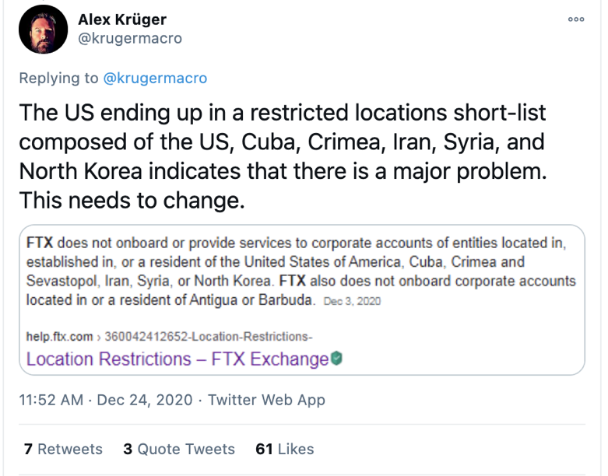The width and height of the screenshot is (608, 476).
Task: Click the Alex Krüger display name
Action: tap(122, 19)
